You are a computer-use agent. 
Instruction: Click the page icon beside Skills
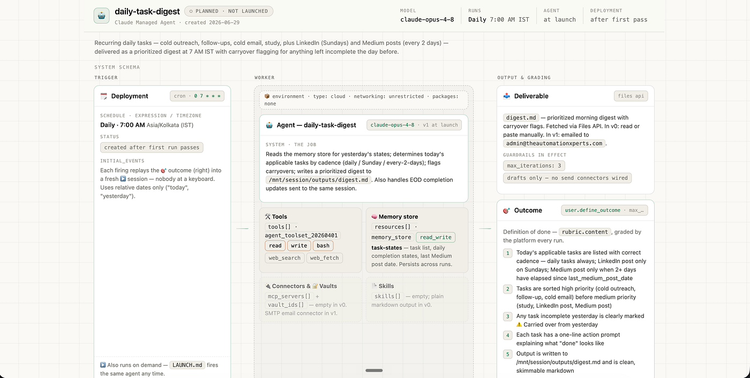(374, 286)
